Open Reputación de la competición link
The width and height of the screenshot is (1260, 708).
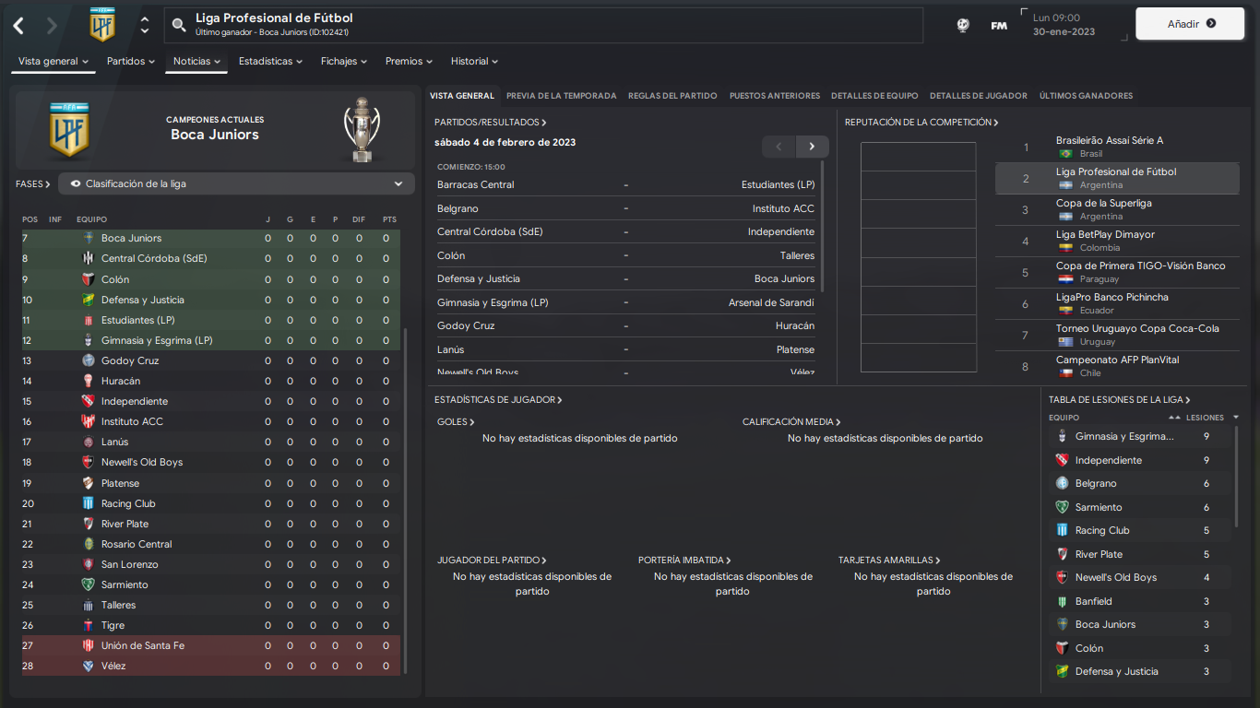[921, 122]
